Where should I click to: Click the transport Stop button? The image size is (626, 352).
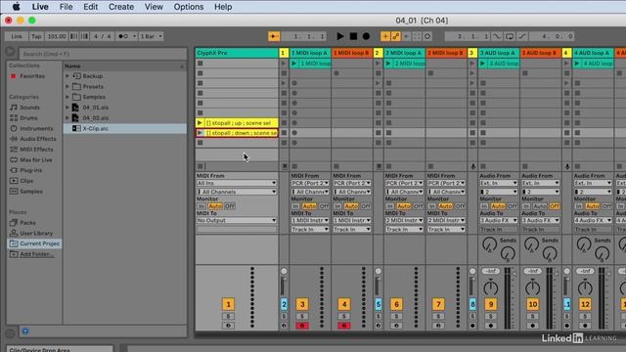[x=353, y=36]
